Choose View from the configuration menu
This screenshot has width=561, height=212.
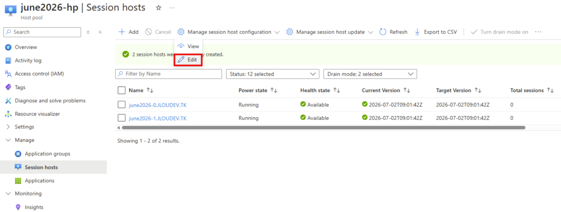188,46
